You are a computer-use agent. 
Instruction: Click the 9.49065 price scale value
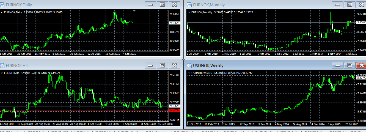point(175,14)
